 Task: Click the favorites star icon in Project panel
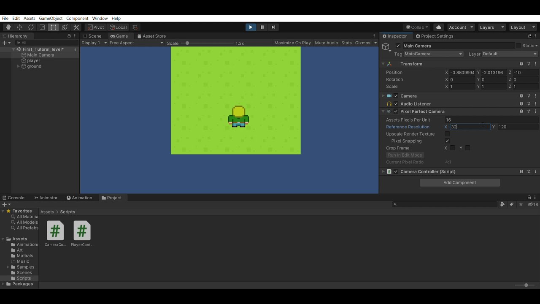[521, 204]
